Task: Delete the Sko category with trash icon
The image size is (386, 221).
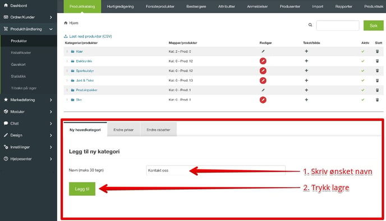Action: coord(377,100)
